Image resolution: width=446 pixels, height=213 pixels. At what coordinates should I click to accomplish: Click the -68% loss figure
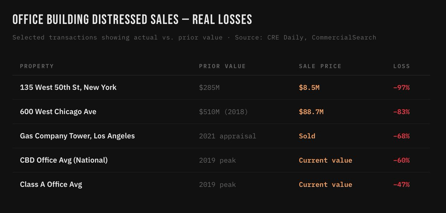pyautogui.click(x=401, y=136)
